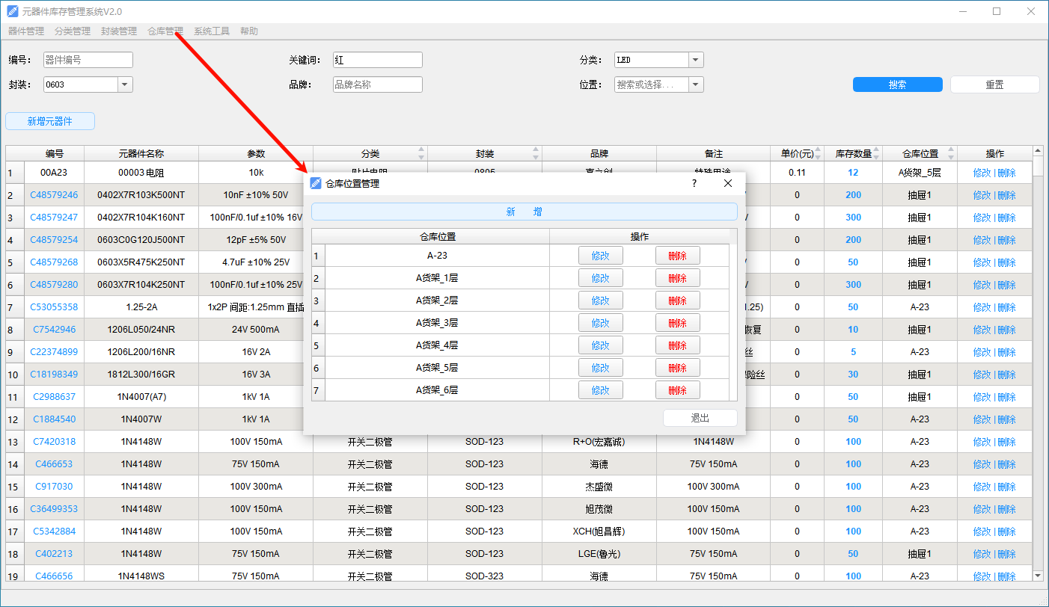This screenshot has height=607, width=1049.
Task: Select the A货架_3层 location cell
Action: (x=437, y=323)
